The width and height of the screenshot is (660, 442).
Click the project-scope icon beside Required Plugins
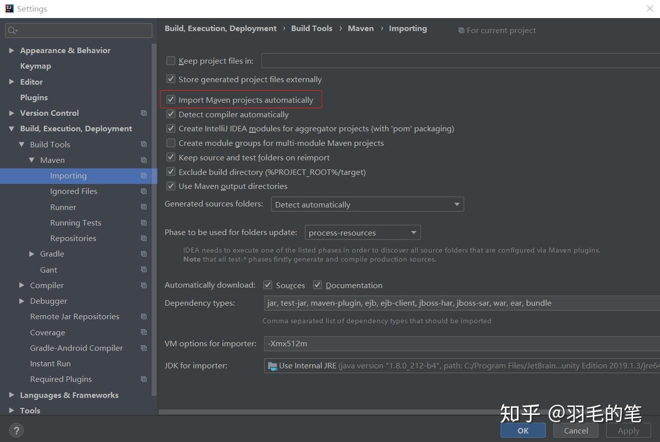(144, 379)
